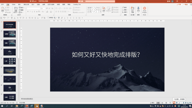The height and width of the screenshot is (108, 192).
Task: Switch to Slide Sorter view in the status bar
Action: (x=162, y=103)
